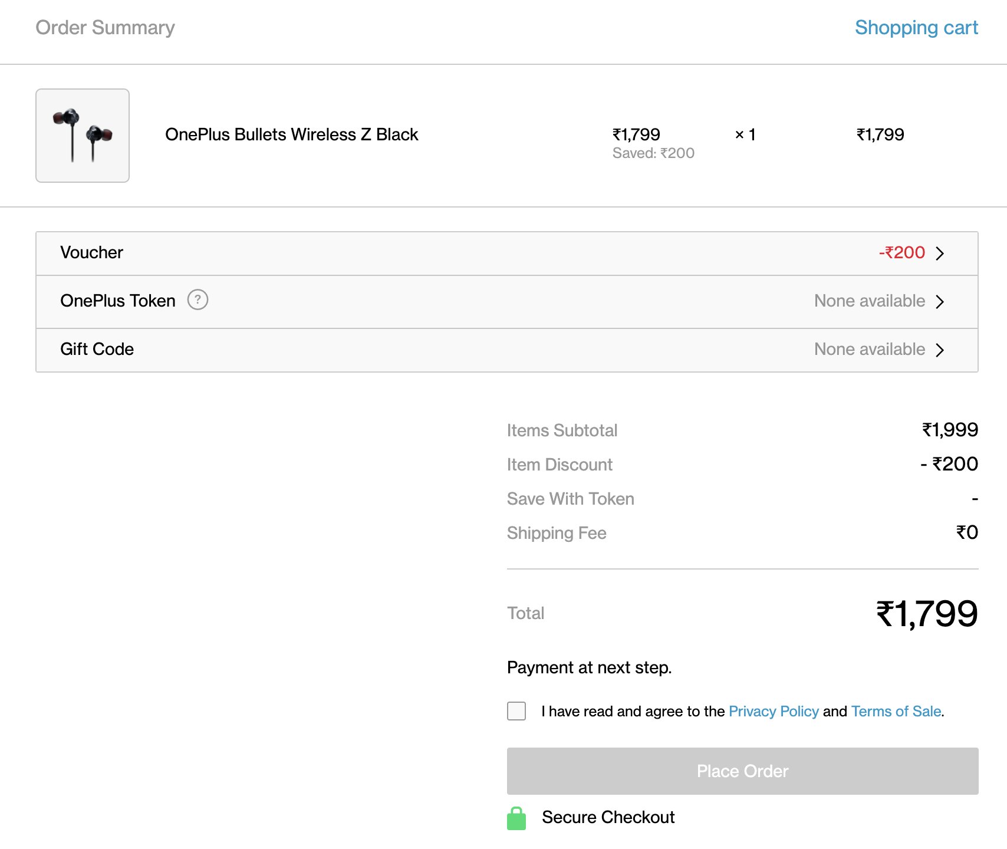
Task: Click the Items Subtotal ₹1,999 value
Action: point(950,430)
